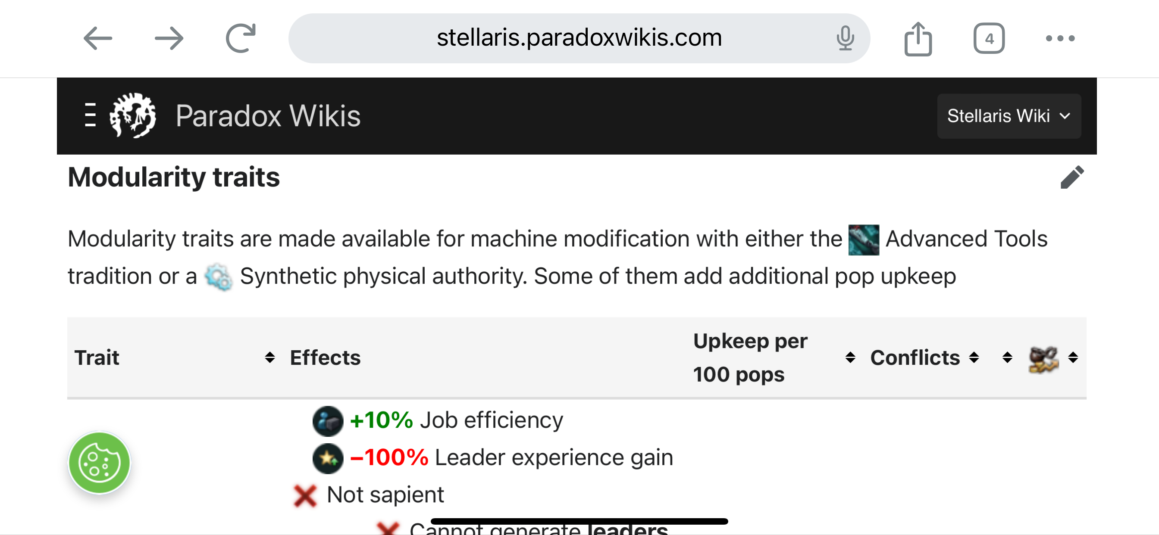Tap the microphone in the address bar
This screenshot has width=1159, height=535.
click(845, 38)
